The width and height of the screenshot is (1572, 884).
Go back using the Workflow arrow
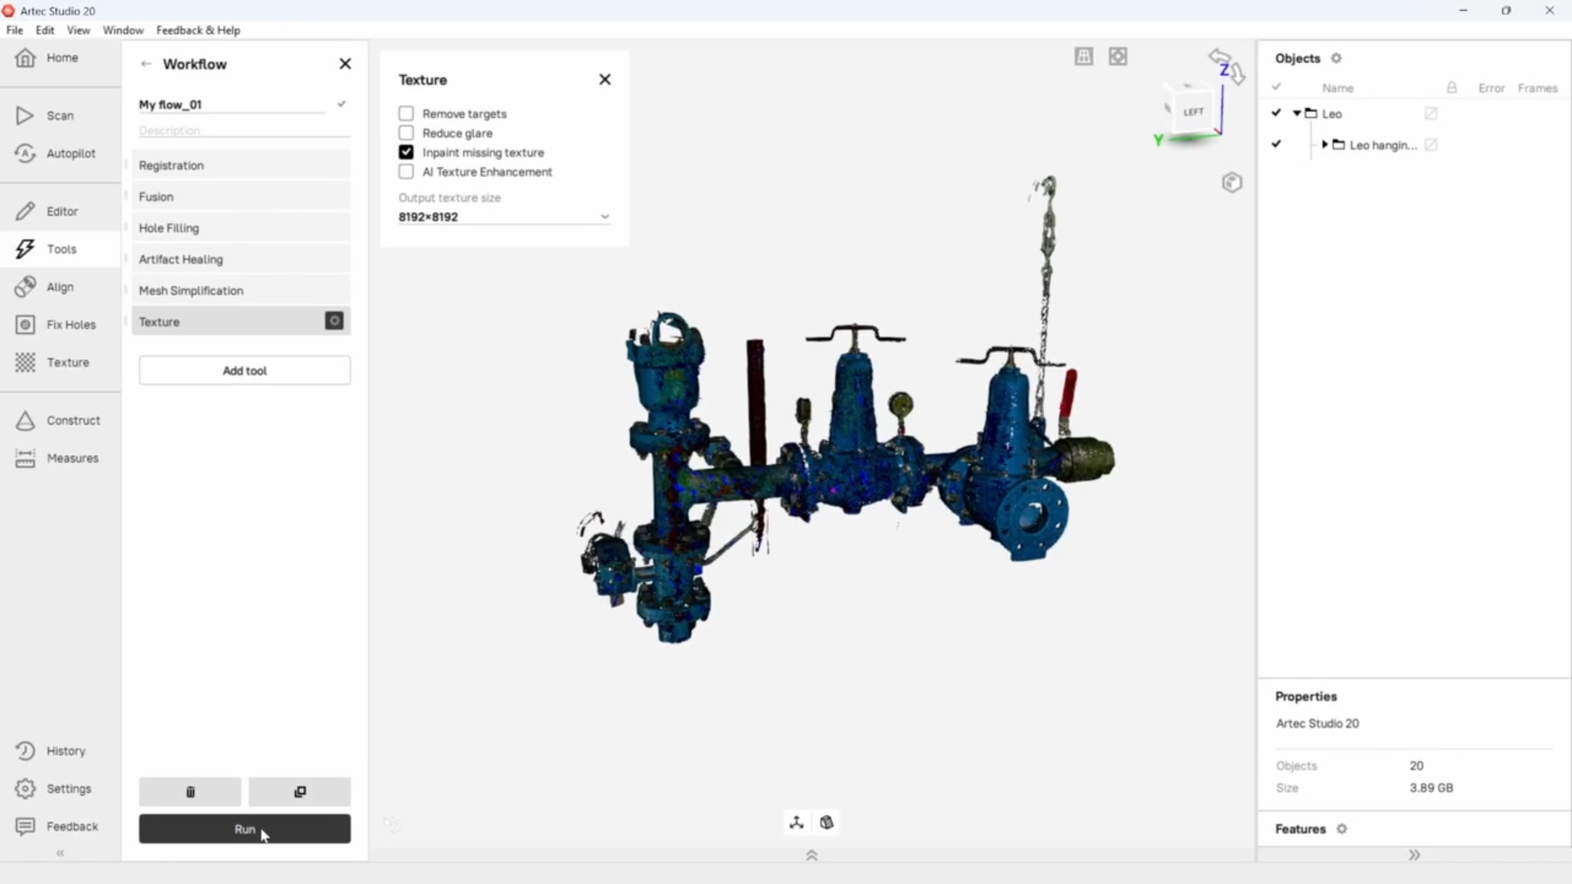[x=146, y=64]
